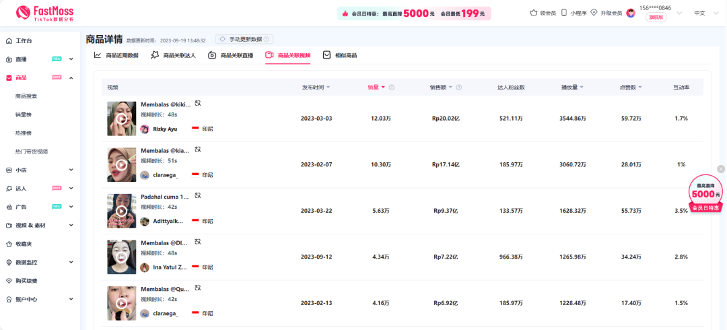Play the Padahal cuma video thumbnail
727x330 pixels.
tap(121, 211)
